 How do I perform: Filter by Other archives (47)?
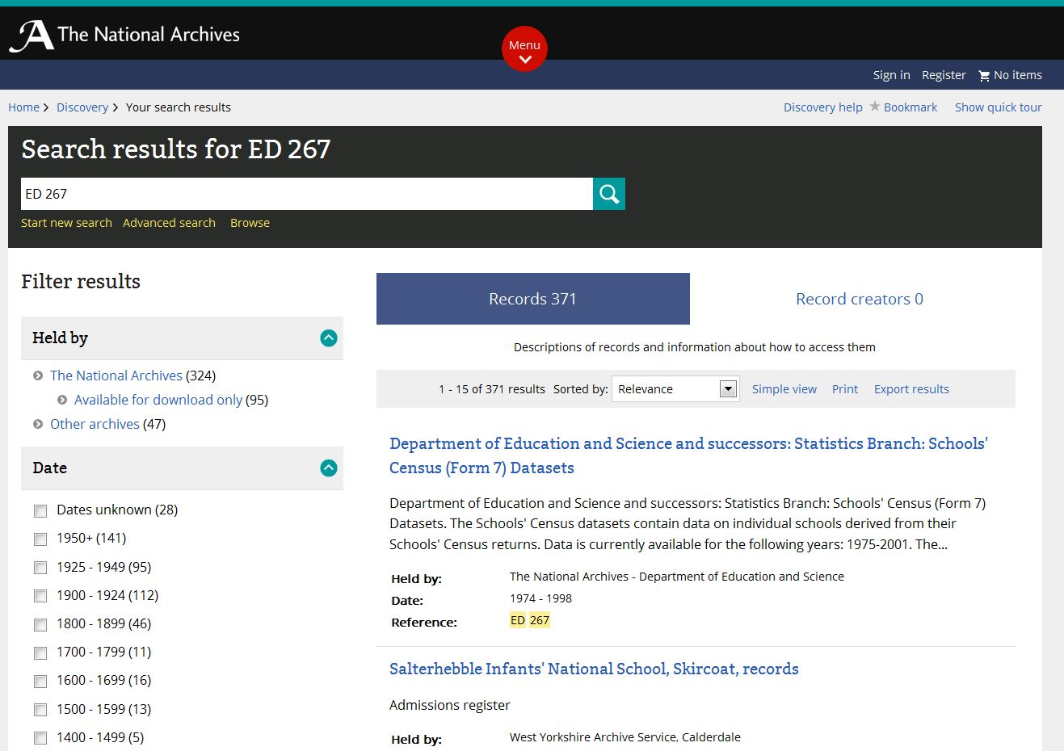(95, 424)
